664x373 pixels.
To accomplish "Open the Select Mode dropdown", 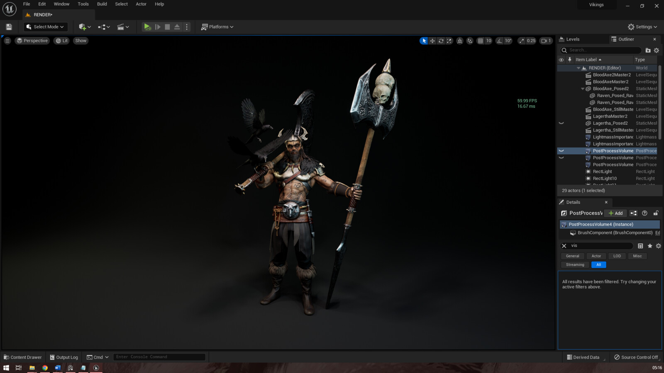I will 45,27.
